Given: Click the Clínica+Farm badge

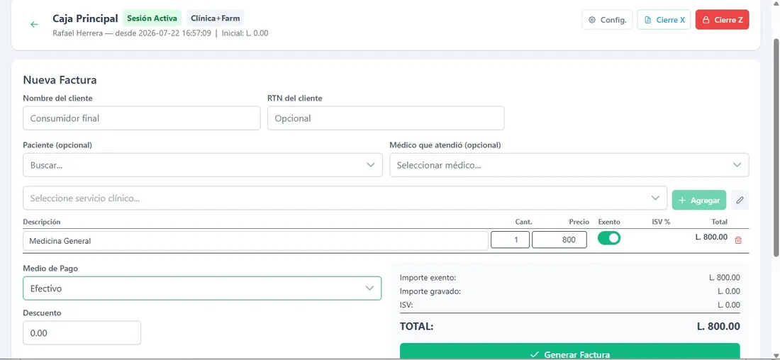Looking at the screenshot, I should (x=216, y=18).
